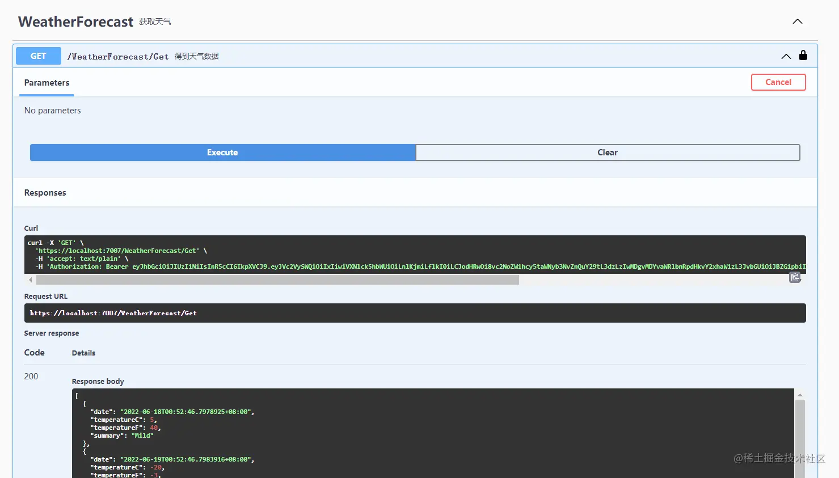The height and width of the screenshot is (478, 839).
Task: Click the /WeatherForecast/Get path text
Action: pyautogui.click(x=118, y=57)
